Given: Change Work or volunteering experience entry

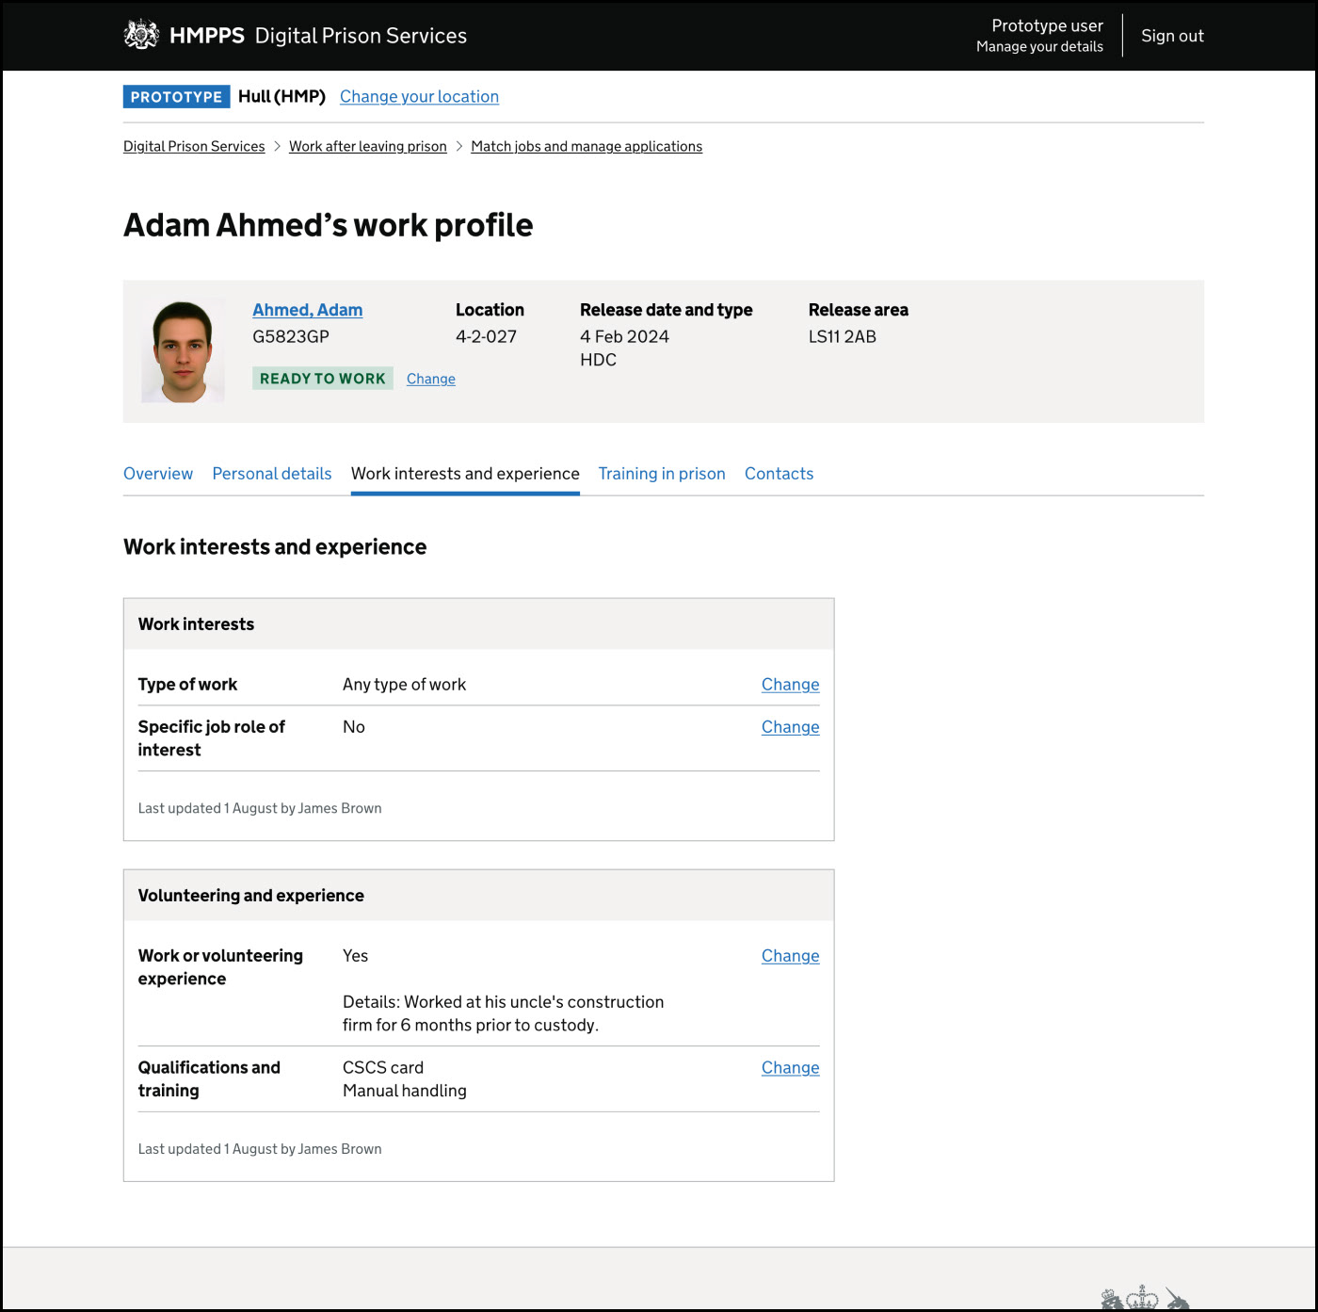Looking at the screenshot, I should [x=790, y=956].
